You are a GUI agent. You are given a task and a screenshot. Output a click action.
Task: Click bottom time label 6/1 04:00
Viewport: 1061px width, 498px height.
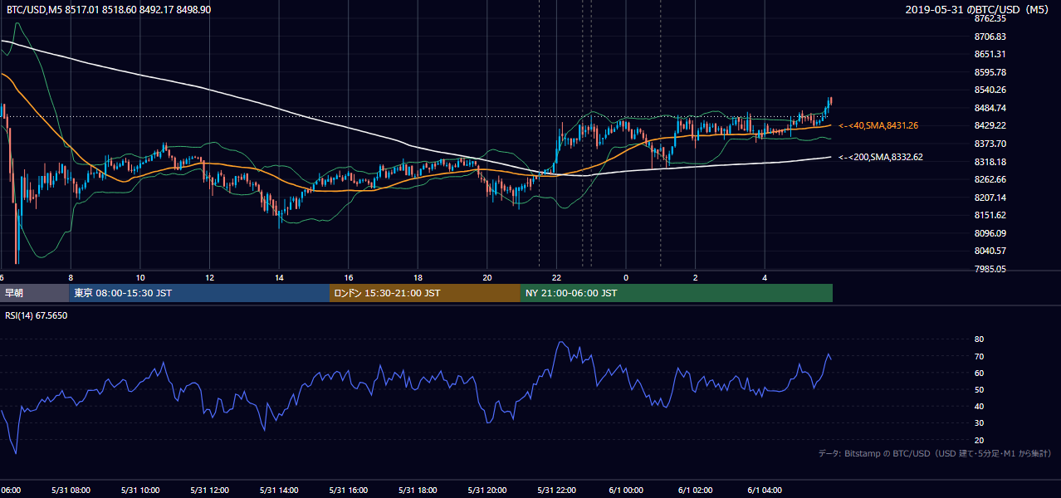pyautogui.click(x=765, y=491)
